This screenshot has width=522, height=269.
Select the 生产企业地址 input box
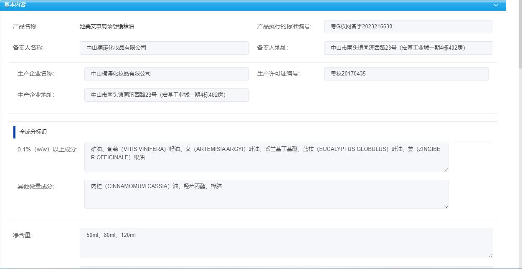[x=166, y=95]
